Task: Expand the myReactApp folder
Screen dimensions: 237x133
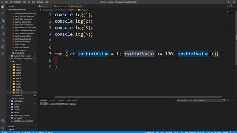Action: click(x=21, y=101)
